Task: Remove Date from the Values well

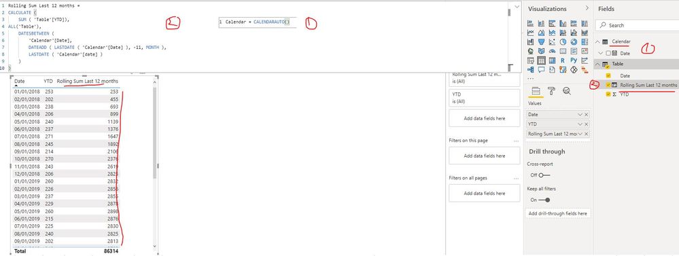Action: coord(587,114)
